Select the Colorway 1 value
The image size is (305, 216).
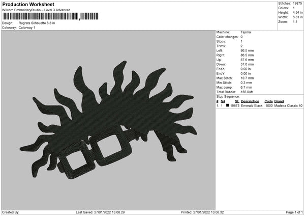[x=27, y=28]
